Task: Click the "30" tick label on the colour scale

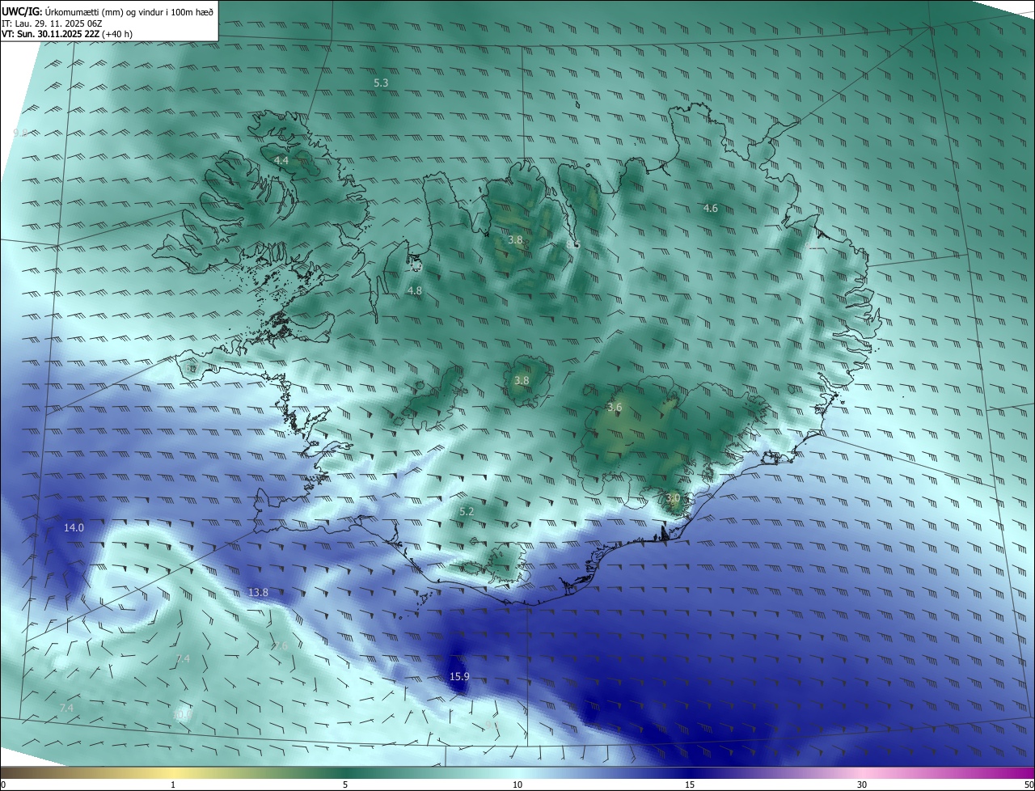Action: (x=862, y=785)
